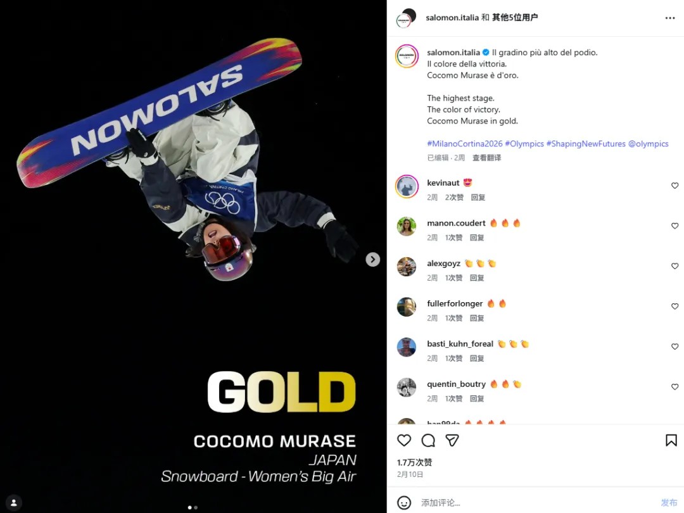Like the post with the heart icon

click(404, 440)
